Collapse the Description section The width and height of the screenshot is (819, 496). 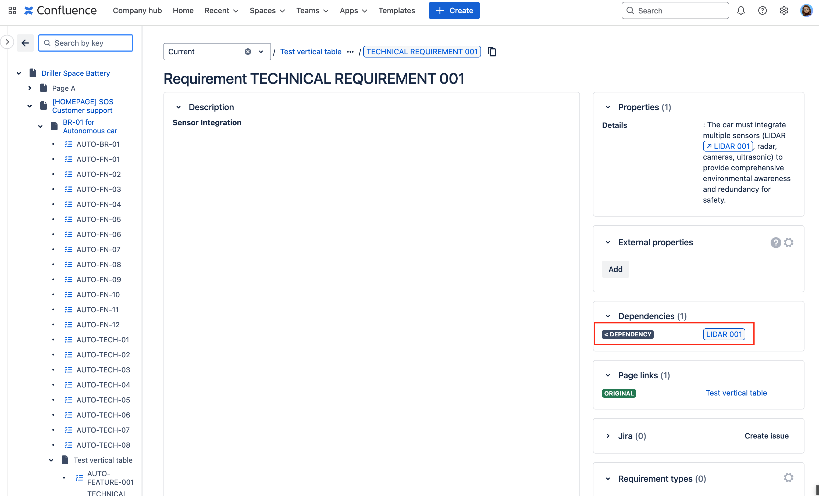click(179, 107)
